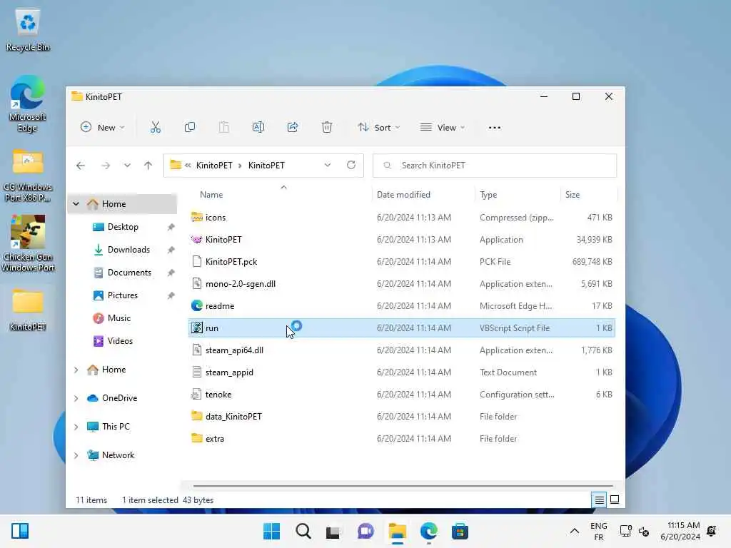Image resolution: width=731 pixels, height=548 pixels.
Task: Select Documents in navigation pane
Action: (x=129, y=273)
